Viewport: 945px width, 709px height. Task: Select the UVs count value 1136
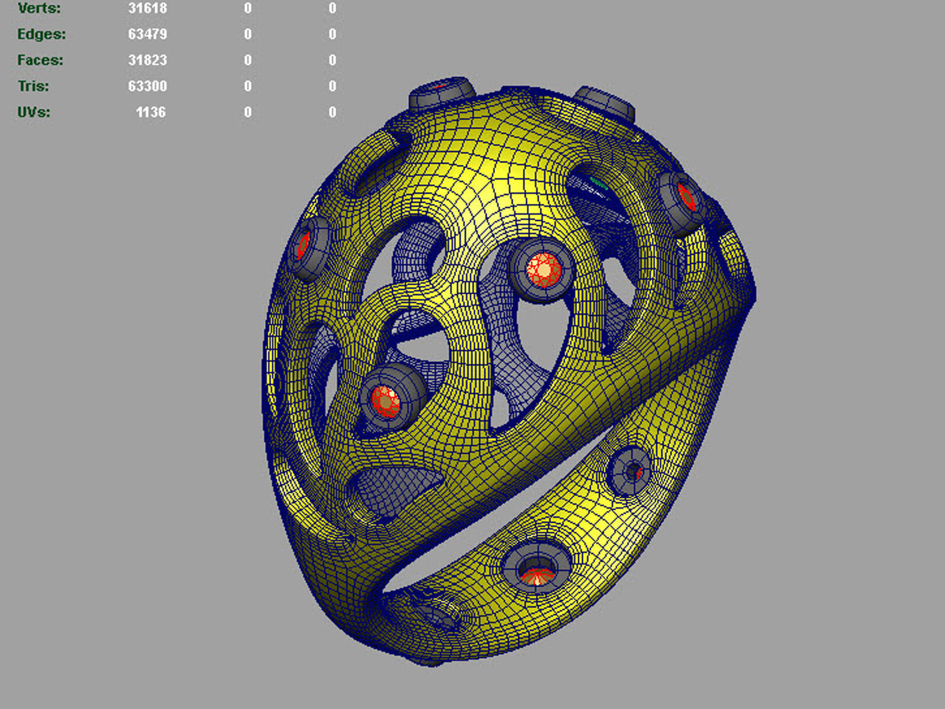(151, 112)
